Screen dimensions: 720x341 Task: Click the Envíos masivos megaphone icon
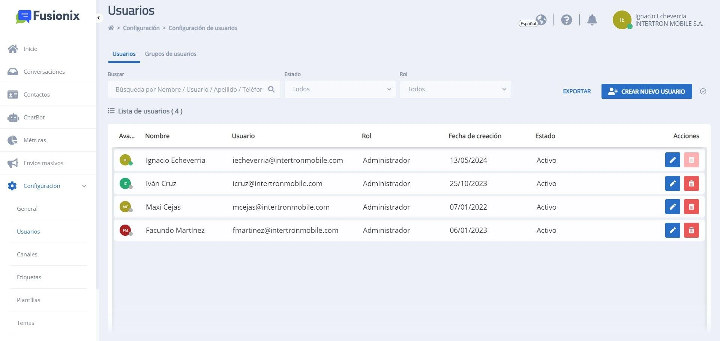(13, 163)
